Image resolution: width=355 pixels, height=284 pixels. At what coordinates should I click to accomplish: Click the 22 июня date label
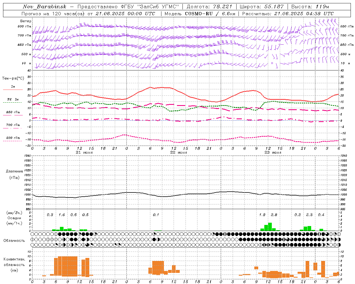point(178,153)
